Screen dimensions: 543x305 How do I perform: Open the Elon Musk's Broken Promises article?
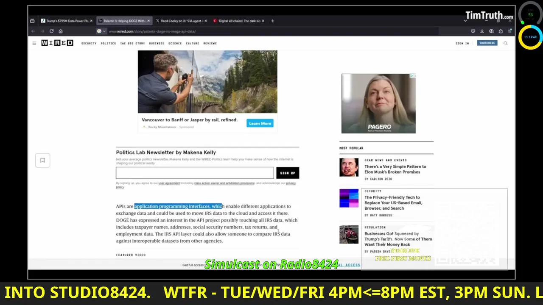coord(395,169)
